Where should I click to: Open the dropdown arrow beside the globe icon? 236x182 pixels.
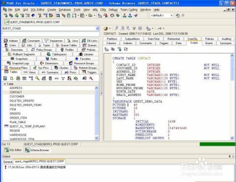pos(110,28)
